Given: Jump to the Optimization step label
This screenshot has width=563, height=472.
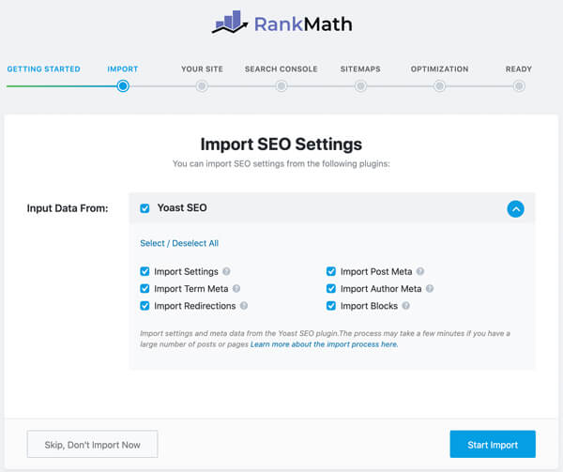Looking at the screenshot, I should [439, 69].
